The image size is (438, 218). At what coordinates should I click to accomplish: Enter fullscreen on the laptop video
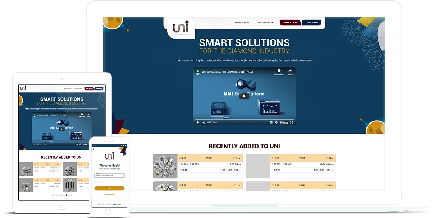(x=292, y=122)
